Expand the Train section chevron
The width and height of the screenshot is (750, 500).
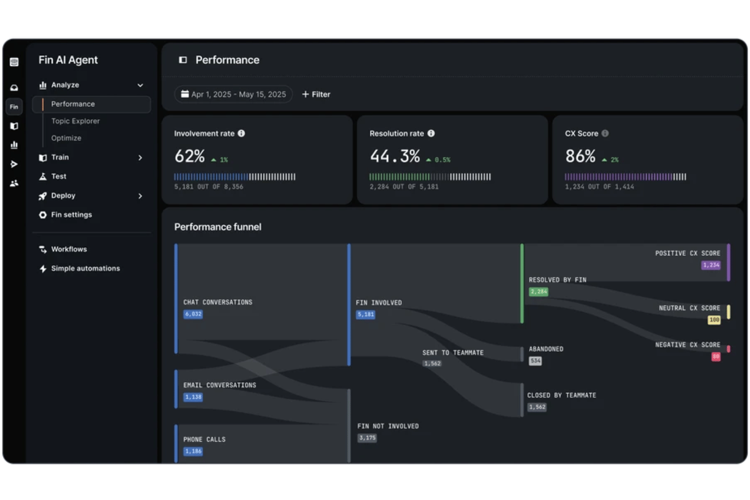[140, 158]
